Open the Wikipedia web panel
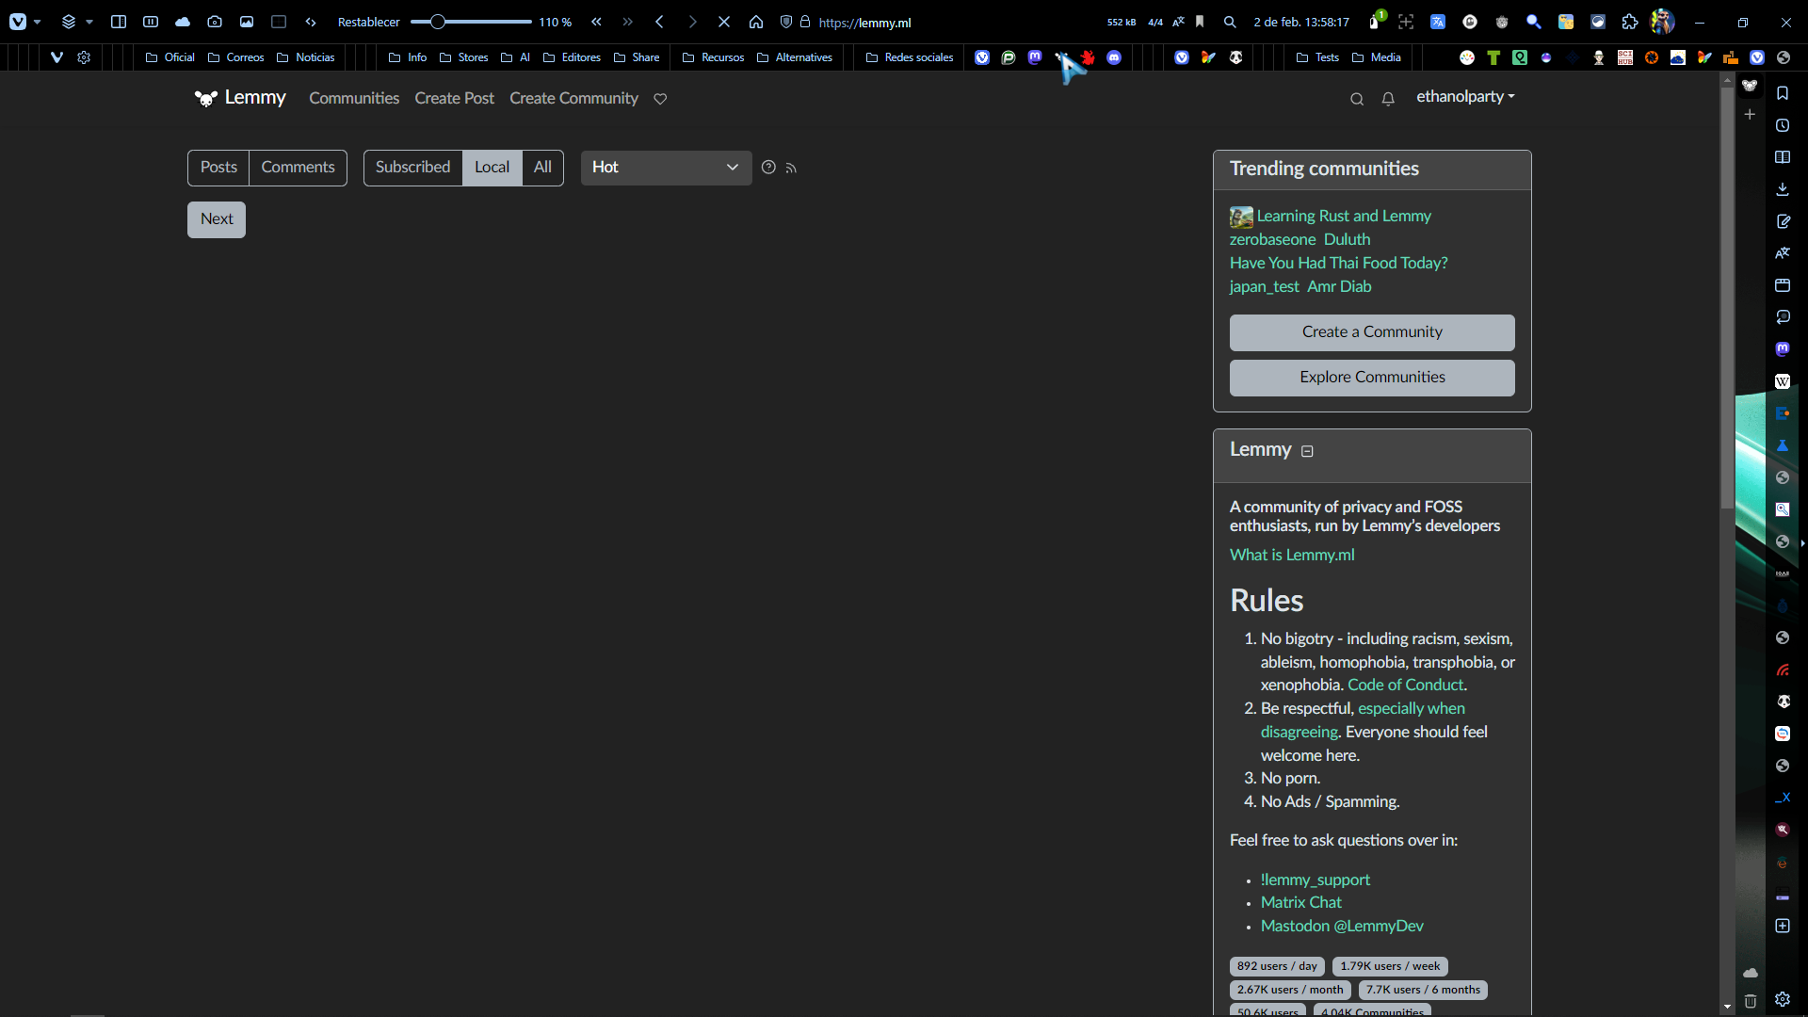The height and width of the screenshot is (1017, 1808). (x=1783, y=381)
